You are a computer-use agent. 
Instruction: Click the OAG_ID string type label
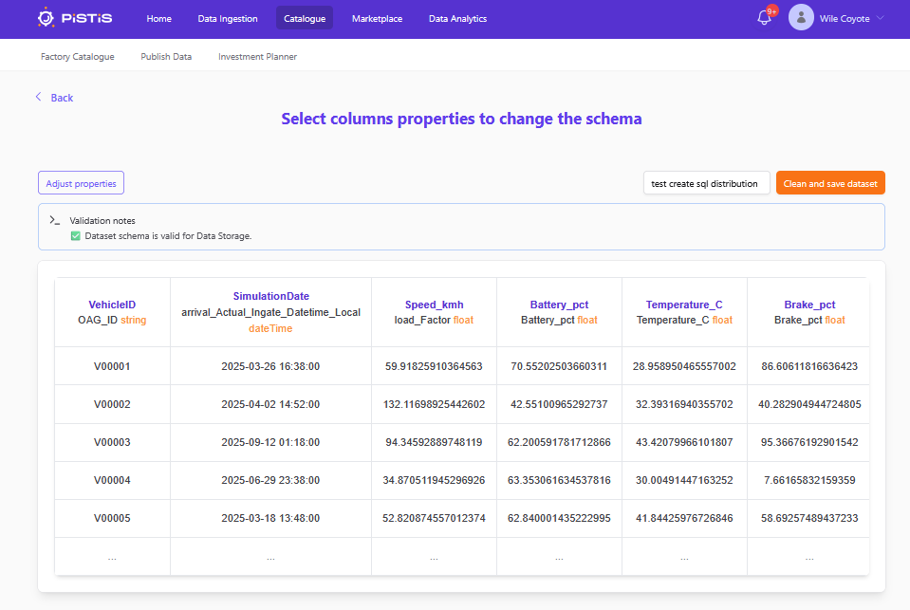pos(112,320)
